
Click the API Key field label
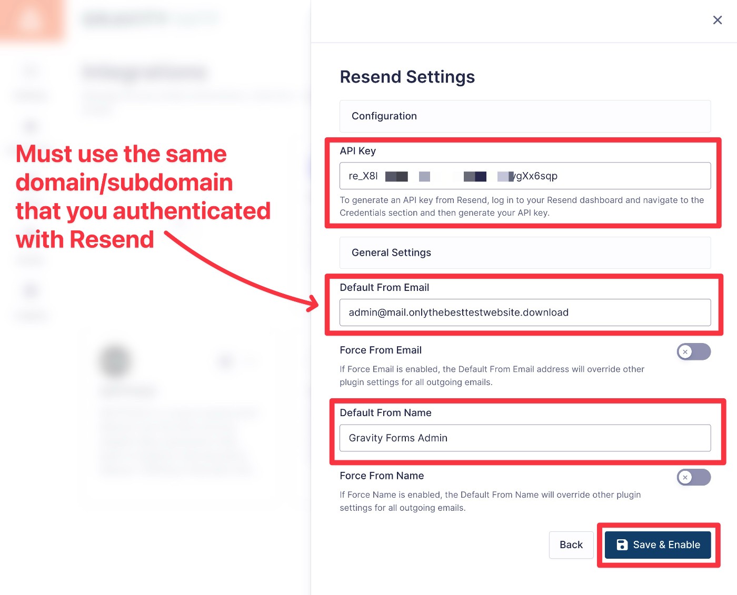(x=357, y=151)
